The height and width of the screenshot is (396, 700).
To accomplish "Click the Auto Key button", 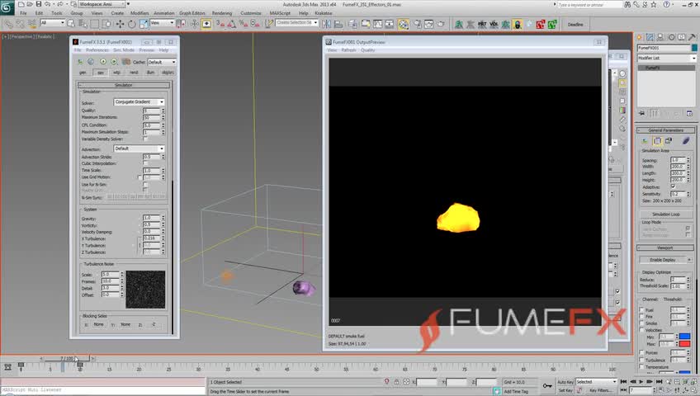I will pyautogui.click(x=565, y=382).
